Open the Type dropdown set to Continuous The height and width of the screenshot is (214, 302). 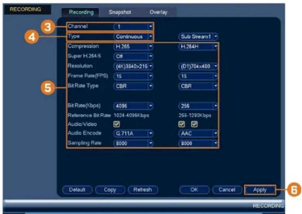(x=133, y=37)
